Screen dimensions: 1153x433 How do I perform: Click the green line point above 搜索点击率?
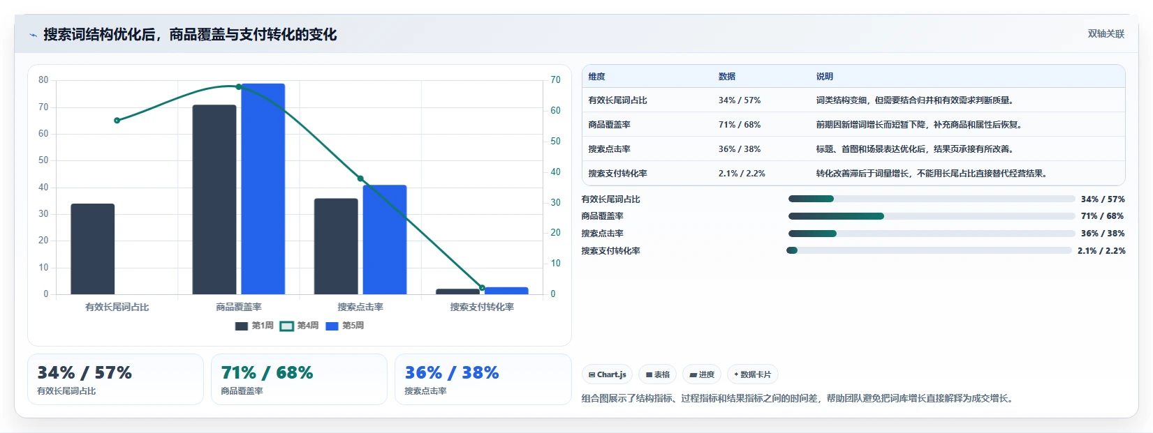click(x=360, y=178)
